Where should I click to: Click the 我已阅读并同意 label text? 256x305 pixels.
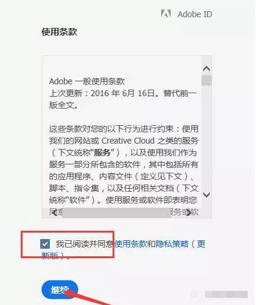click(84, 244)
